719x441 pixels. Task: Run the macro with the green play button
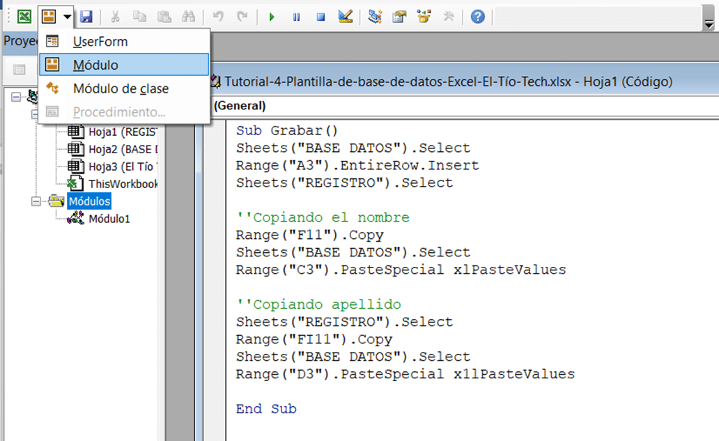point(272,17)
